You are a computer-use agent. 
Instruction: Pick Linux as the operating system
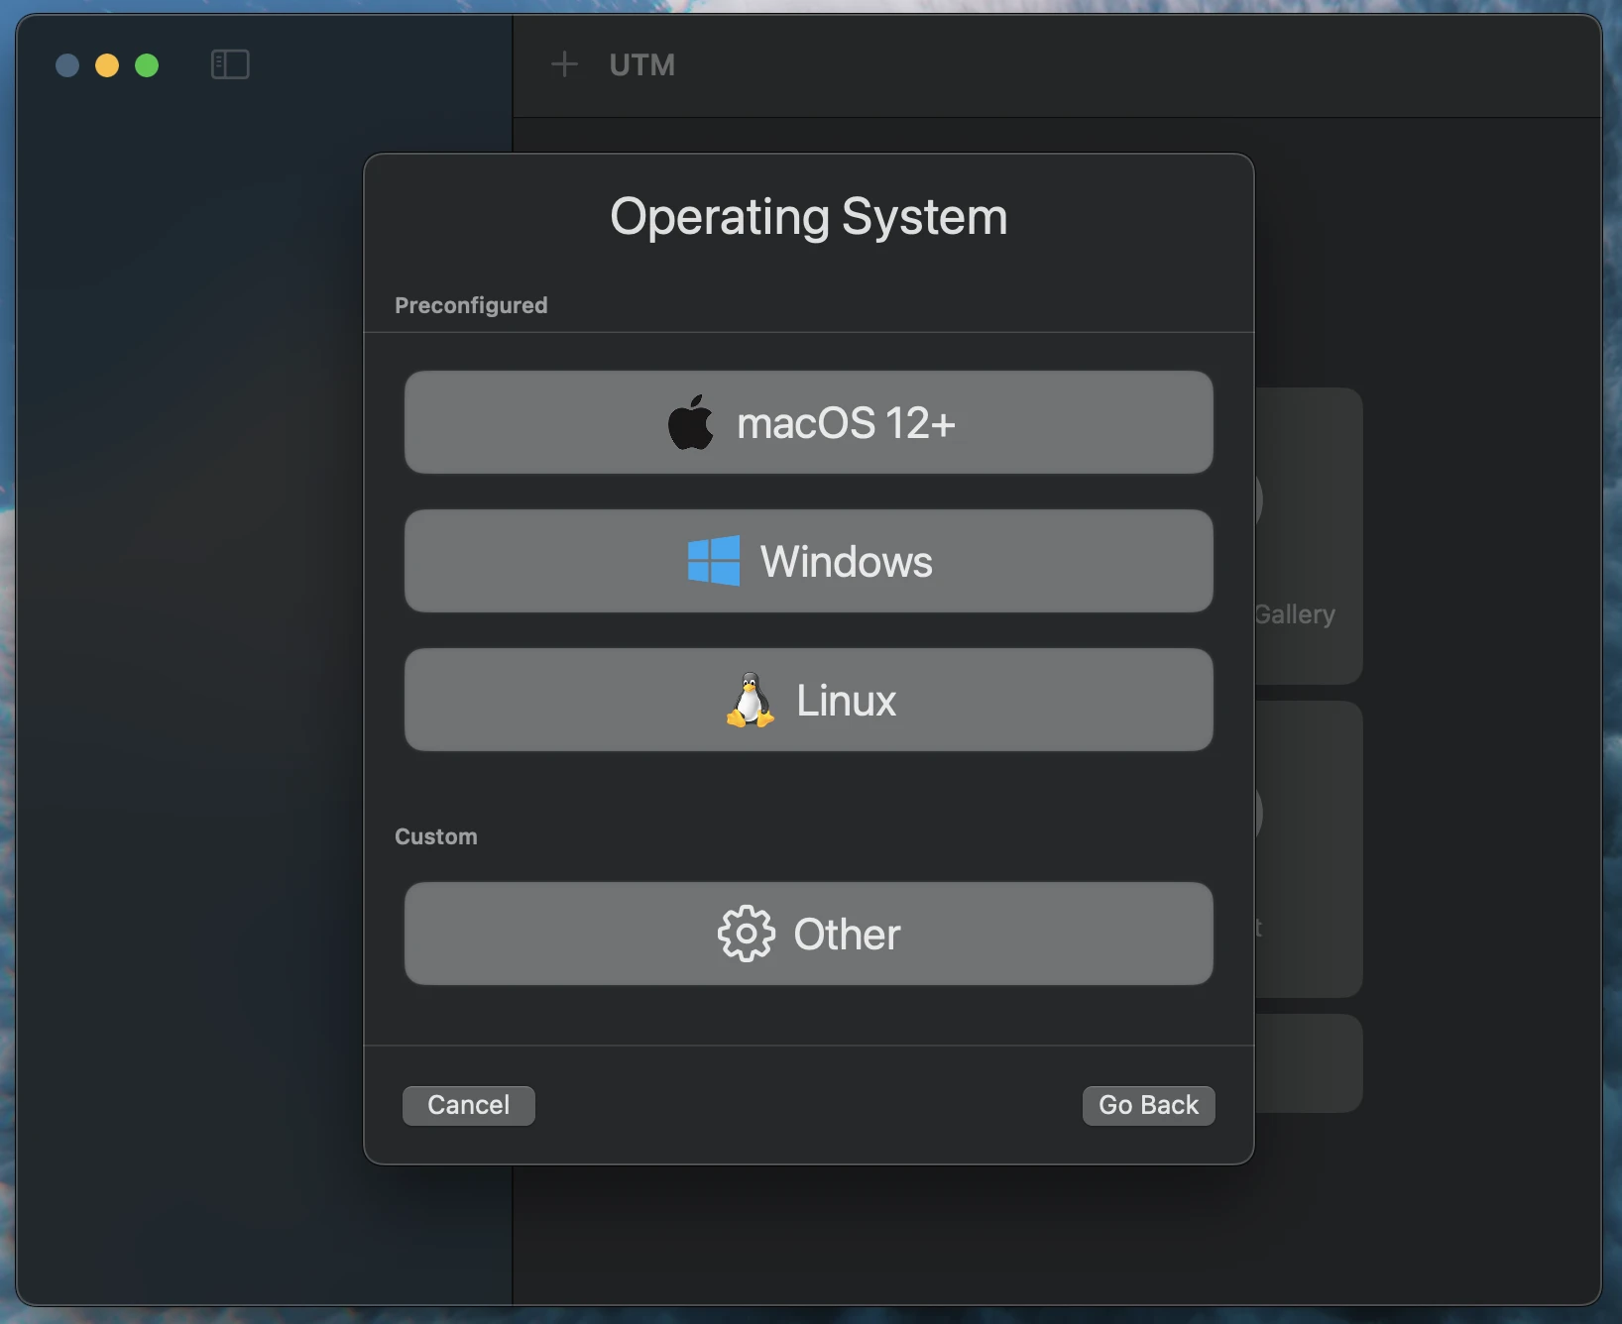click(x=808, y=700)
